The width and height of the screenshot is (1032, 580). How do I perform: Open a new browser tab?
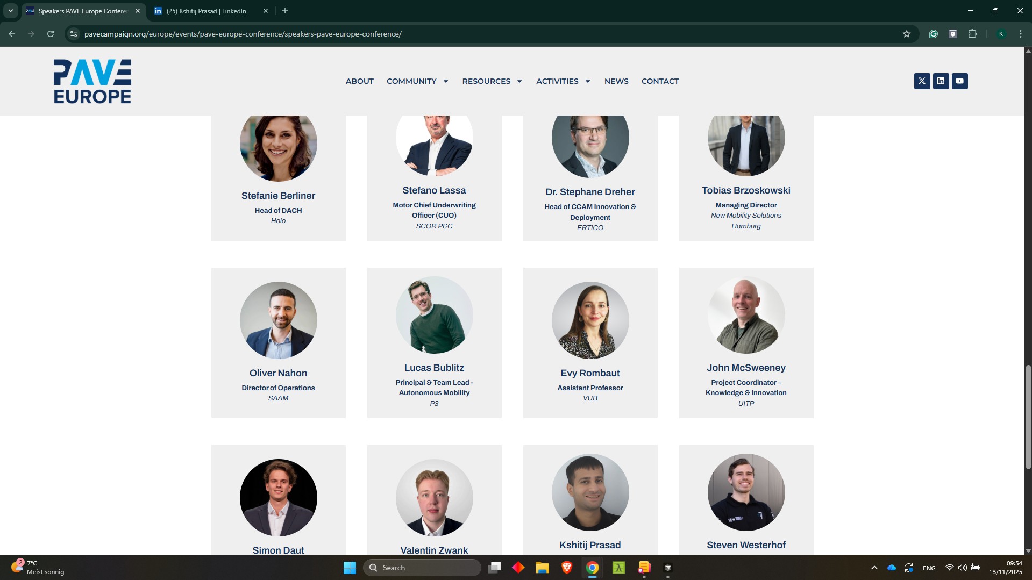(285, 11)
